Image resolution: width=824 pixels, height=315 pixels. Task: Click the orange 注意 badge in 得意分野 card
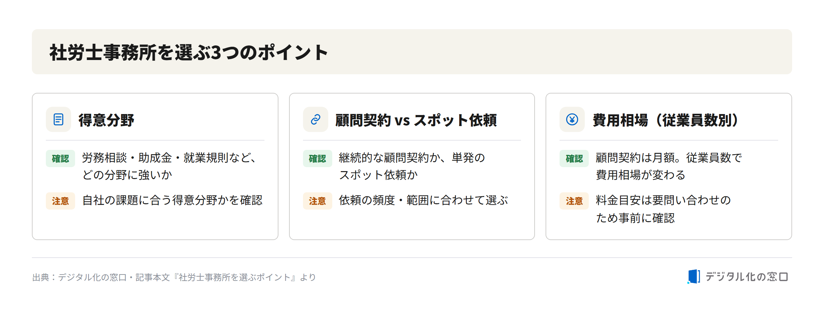pos(60,201)
